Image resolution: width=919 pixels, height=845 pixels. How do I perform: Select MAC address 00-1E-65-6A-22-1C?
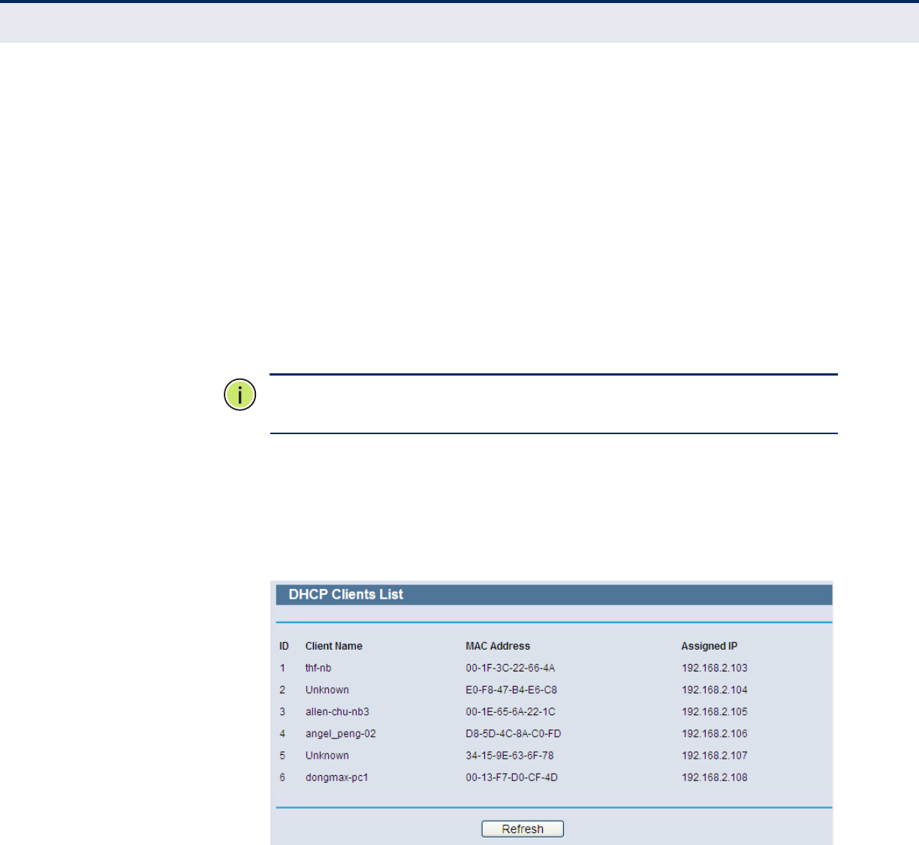[511, 711]
